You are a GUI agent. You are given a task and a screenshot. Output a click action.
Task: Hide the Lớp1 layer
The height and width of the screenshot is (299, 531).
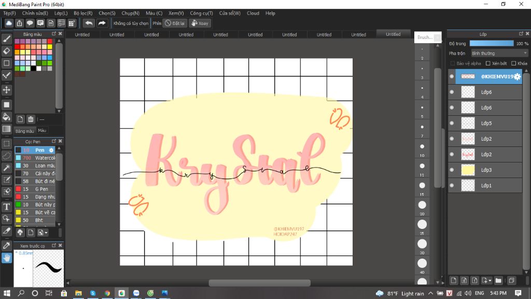pyautogui.click(x=452, y=185)
